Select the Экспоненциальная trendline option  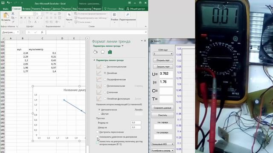105,67
